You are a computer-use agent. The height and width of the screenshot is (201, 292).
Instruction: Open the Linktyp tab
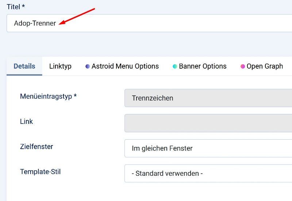(60, 66)
